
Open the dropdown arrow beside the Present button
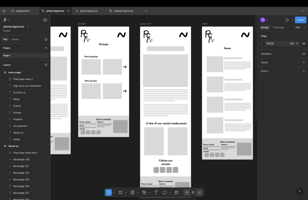pos(292,20)
